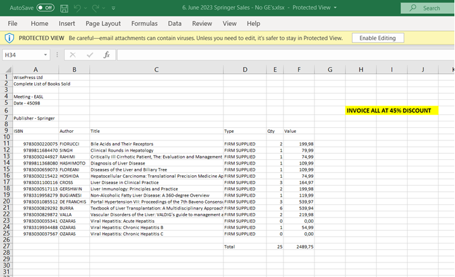Click author cell 'HASHIMOTO'
The width and height of the screenshot is (455, 277).
pyautogui.click(x=74, y=163)
